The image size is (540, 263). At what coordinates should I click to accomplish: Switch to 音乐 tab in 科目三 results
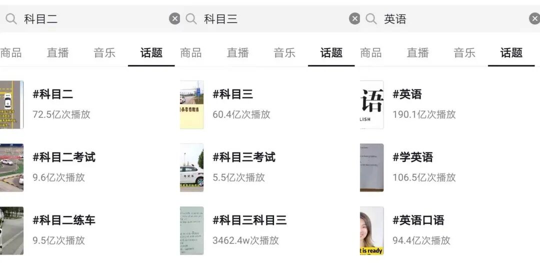click(284, 52)
